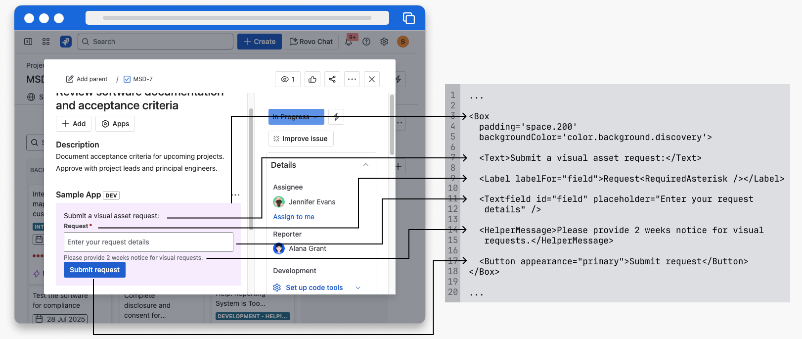
Task: Click the browser address bar
Action: (x=237, y=18)
